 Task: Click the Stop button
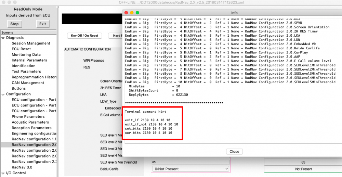[x=15, y=24]
